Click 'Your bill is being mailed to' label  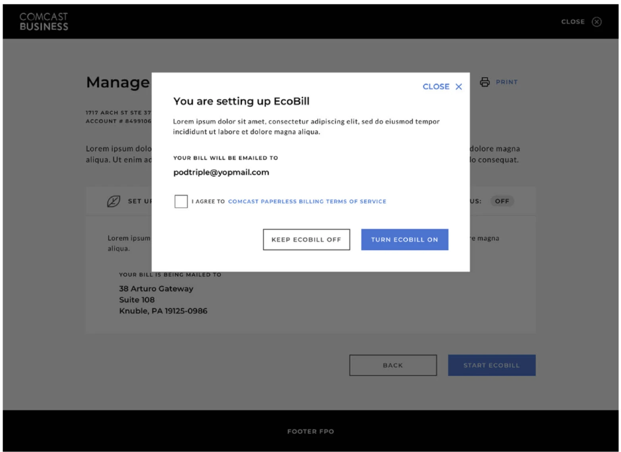pyautogui.click(x=170, y=274)
